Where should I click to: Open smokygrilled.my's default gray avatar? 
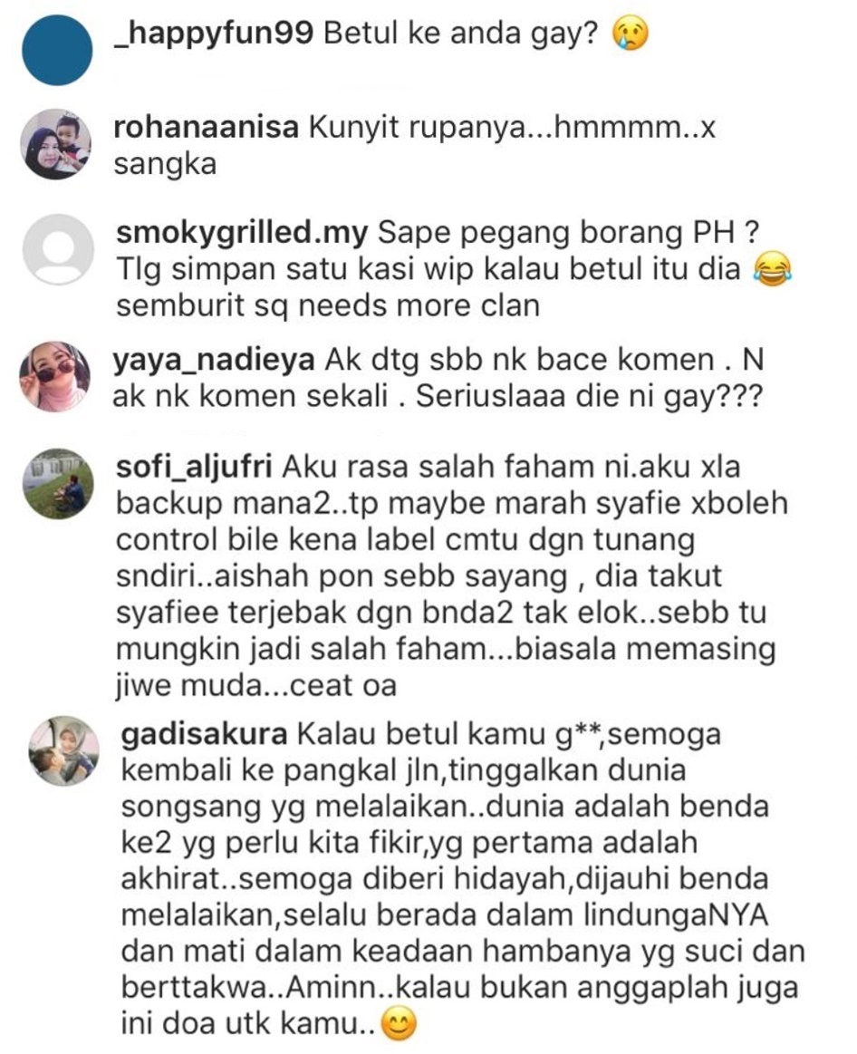click(x=57, y=248)
